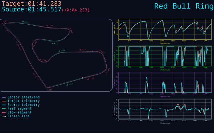Click the finish line marker on track map
214x133 pixels.
coord(83,78)
